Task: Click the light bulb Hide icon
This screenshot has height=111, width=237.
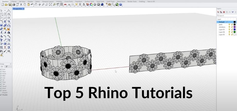Action: (x=80, y=5)
